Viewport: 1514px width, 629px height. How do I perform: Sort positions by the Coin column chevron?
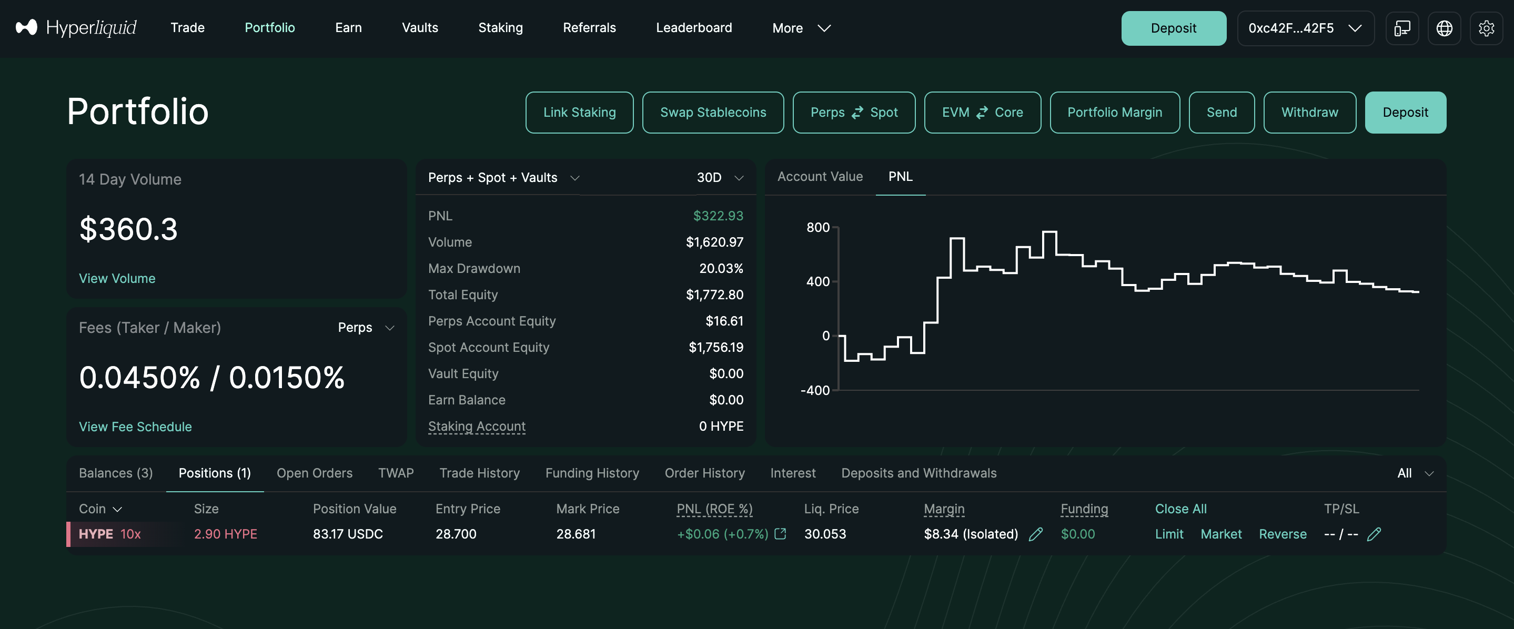pos(117,509)
